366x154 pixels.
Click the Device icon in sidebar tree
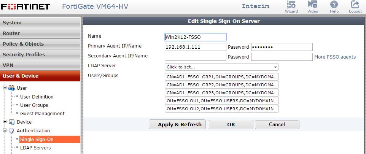(x=12, y=122)
